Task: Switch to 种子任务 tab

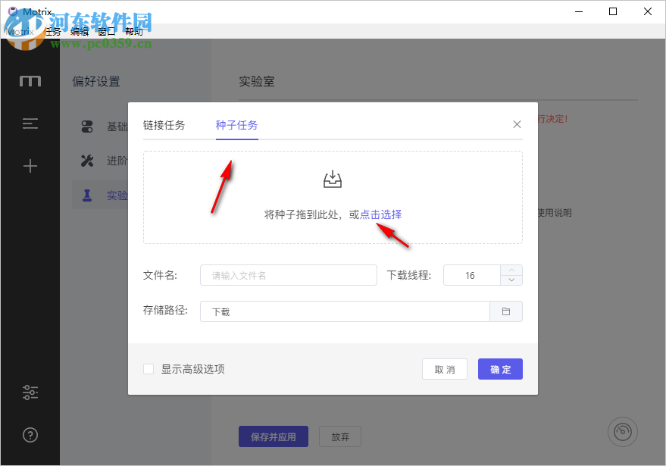Action: [236, 125]
